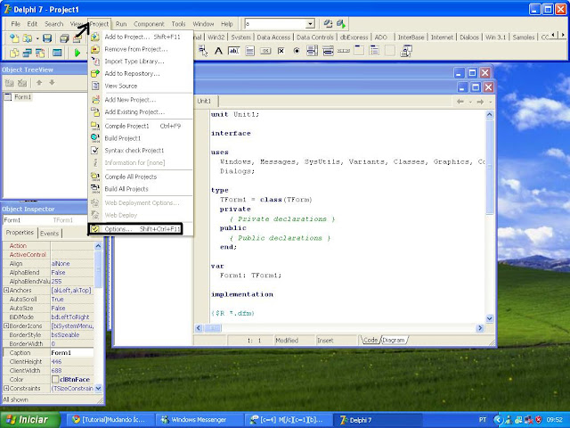Switch to the dbExpress palette tab
Image resolution: width=570 pixels, height=428 pixels.
click(x=354, y=37)
